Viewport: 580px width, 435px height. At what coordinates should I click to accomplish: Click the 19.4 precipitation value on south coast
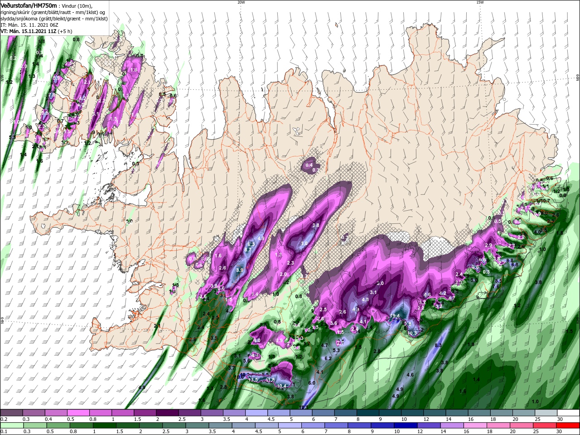pyautogui.click(x=394, y=316)
